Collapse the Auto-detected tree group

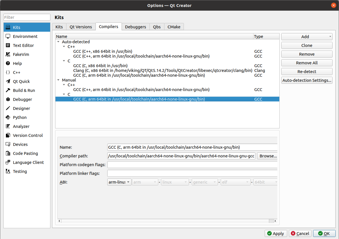point(58,42)
